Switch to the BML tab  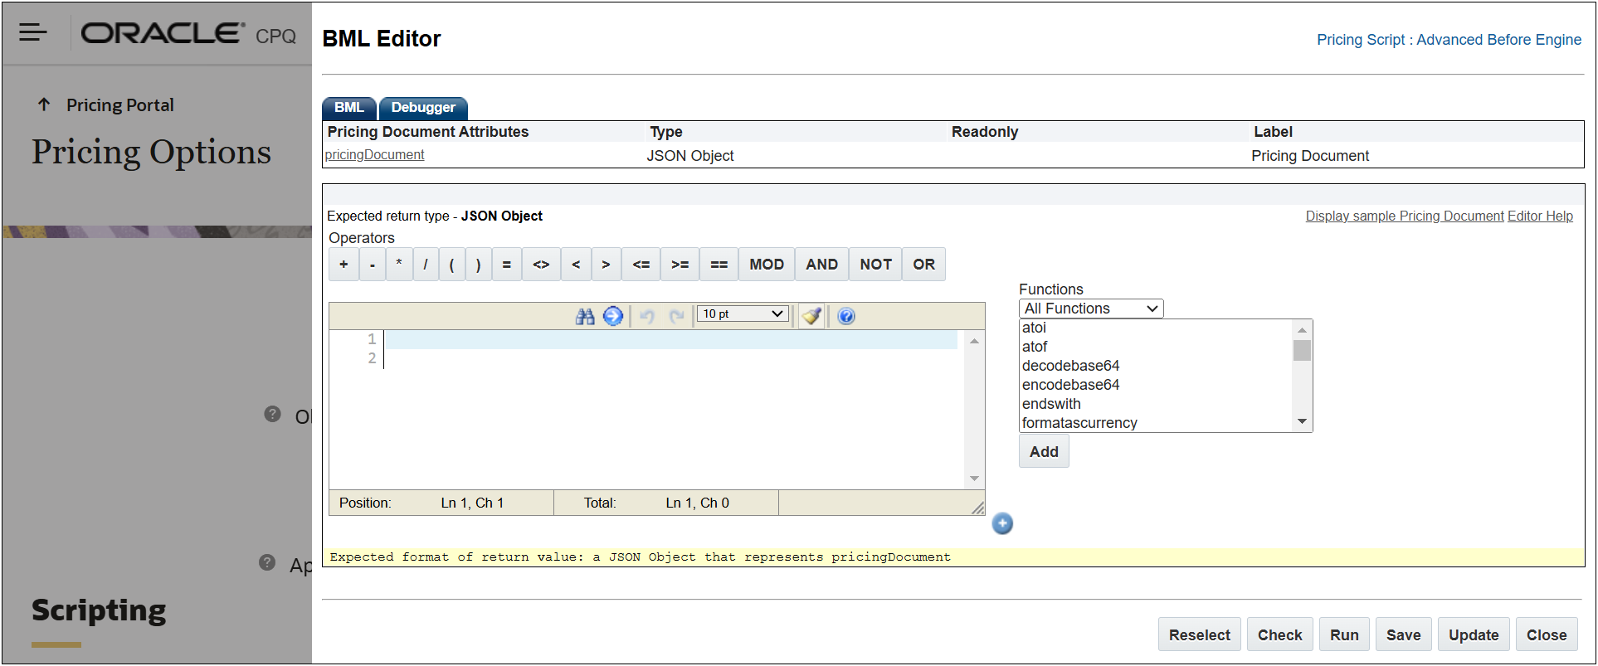click(x=349, y=108)
